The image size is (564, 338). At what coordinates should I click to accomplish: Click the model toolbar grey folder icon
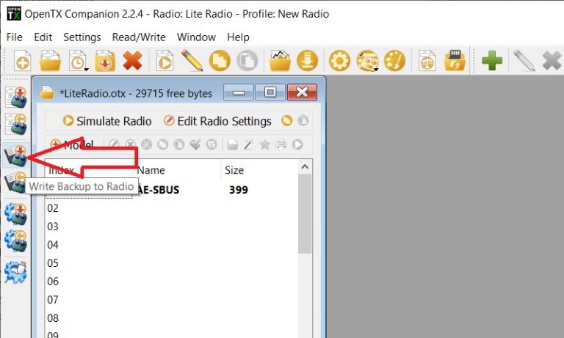click(232, 144)
